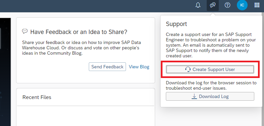Image resolution: width=264 pixels, height=126 pixels.
Task: Open the Help question mark icon
Action: click(x=227, y=5)
